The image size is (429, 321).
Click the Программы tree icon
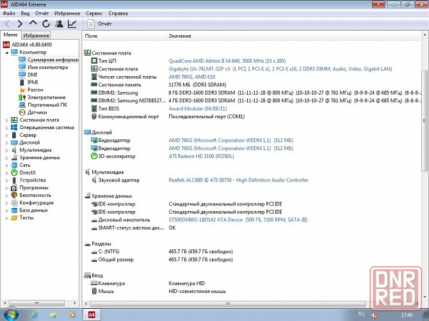click(14, 188)
